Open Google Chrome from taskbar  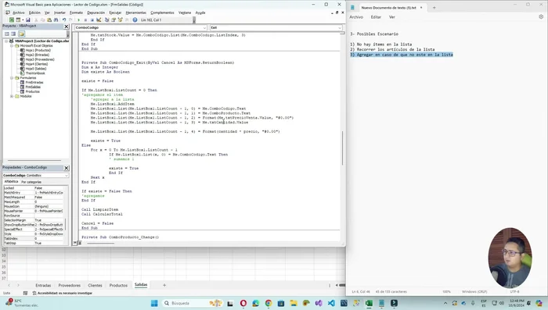(x=269, y=304)
